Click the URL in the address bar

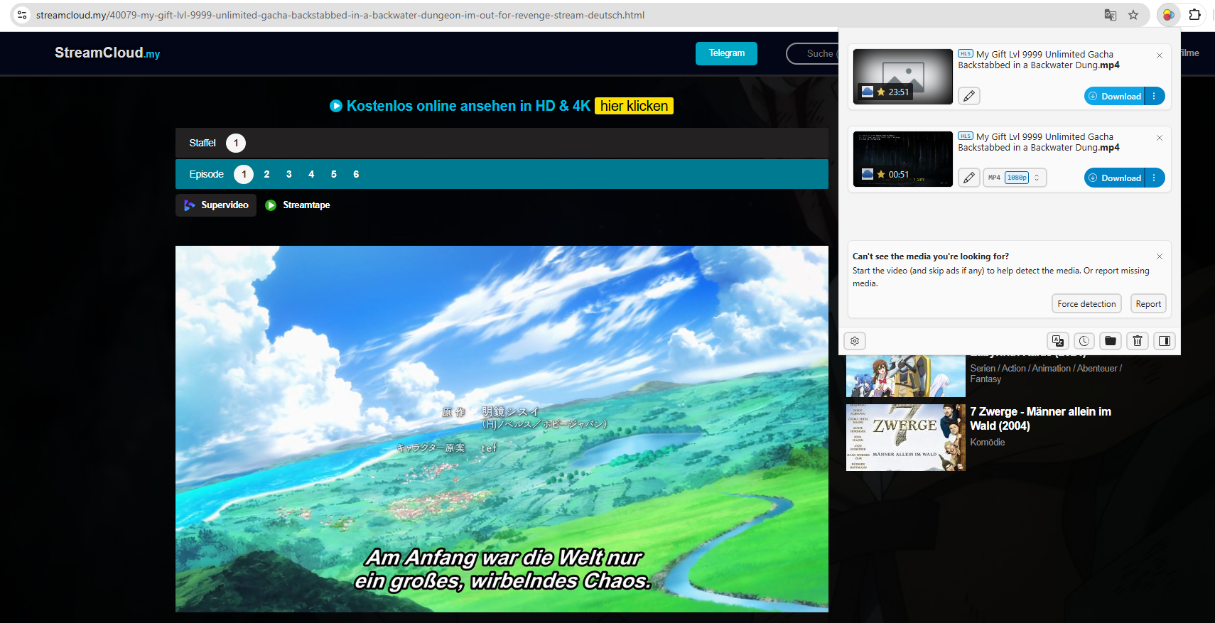point(340,15)
